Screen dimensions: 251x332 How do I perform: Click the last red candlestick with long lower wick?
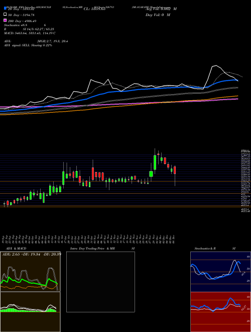pyautogui.click(x=175, y=170)
